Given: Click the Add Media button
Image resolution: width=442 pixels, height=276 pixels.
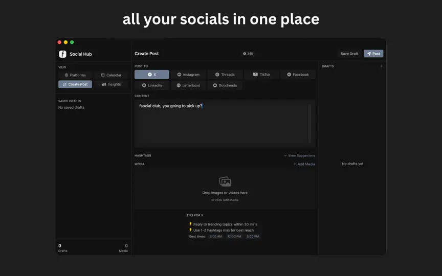Looking at the screenshot, I should (304, 164).
